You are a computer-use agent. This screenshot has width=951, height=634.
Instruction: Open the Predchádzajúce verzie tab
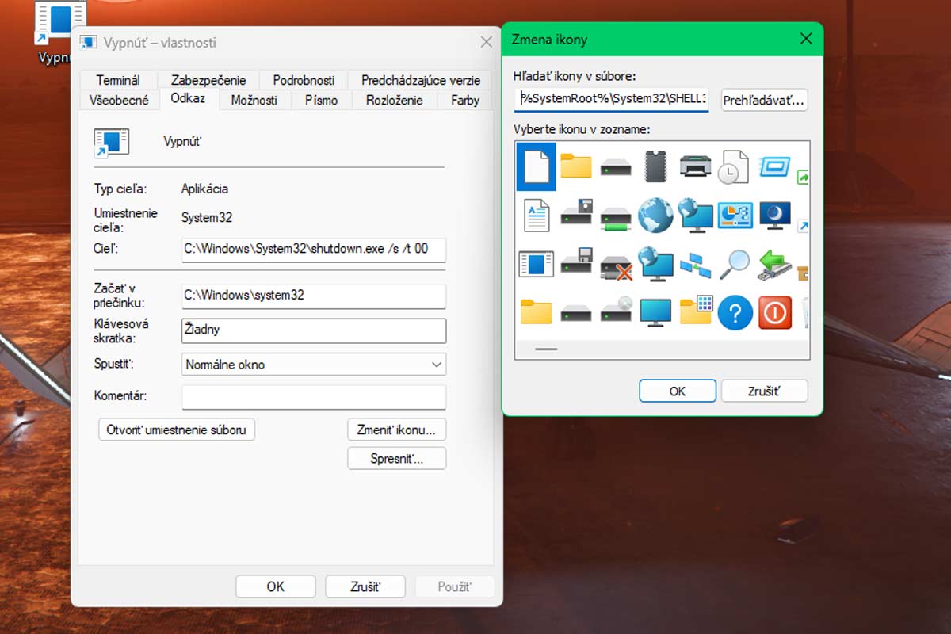421,80
